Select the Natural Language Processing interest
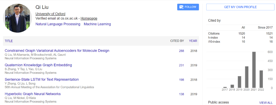 pyautogui.click(x=58, y=24)
